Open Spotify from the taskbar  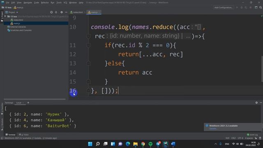tap(150, 144)
